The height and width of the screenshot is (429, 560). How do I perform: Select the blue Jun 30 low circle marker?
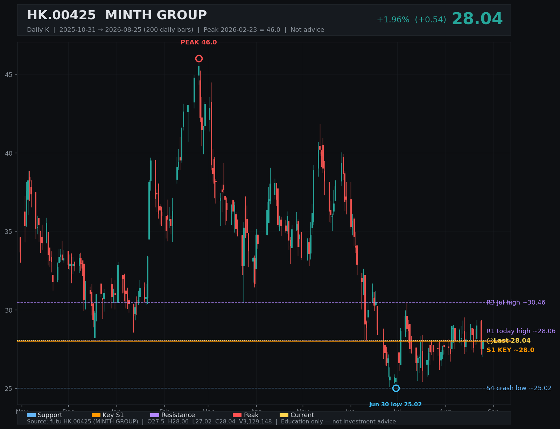pyautogui.click(x=396, y=388)
